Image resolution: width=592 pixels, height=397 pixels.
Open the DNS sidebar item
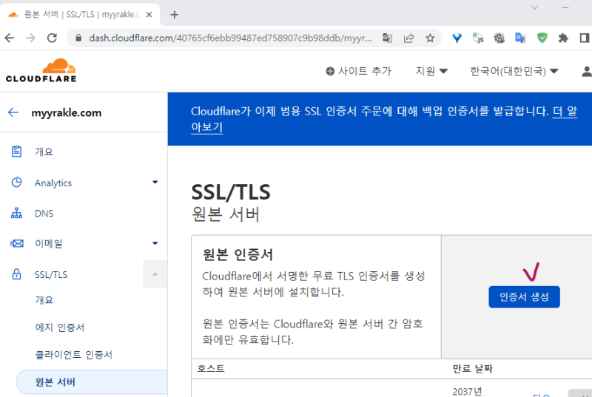pos(44,214)
